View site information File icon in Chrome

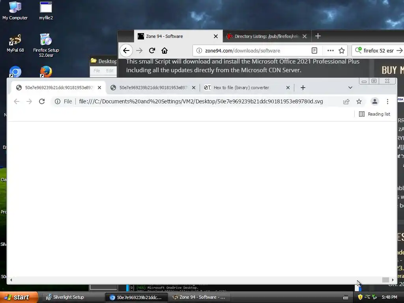[64, 101]
